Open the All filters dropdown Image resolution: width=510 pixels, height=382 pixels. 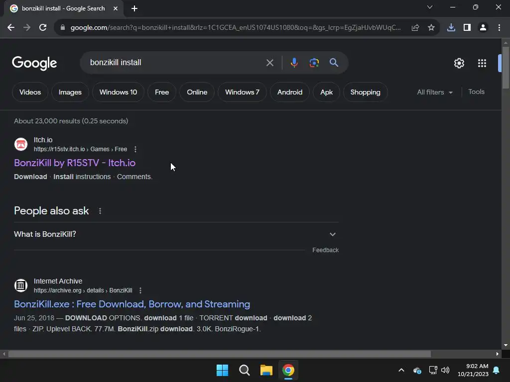pyautogui.click(x=435, y=92)
